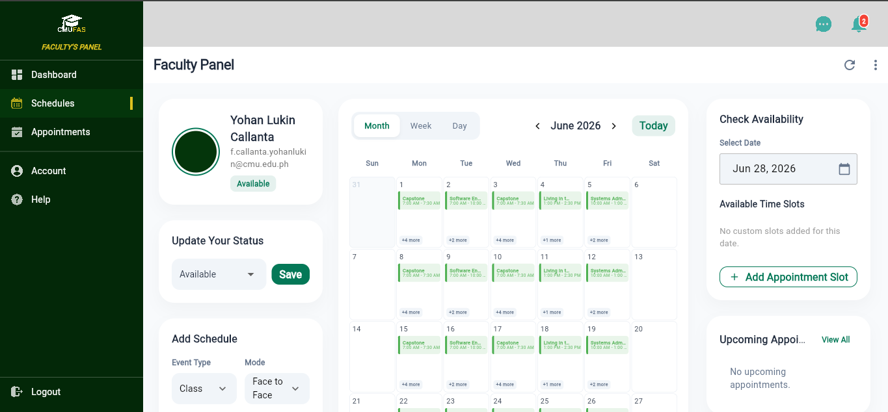888x412 pixels.
Task: Open the Mode Face to Face dropdown
Action: pyautogui.click(x=276, y=389)
